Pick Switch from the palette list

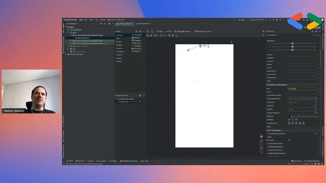tap(137, 51)
